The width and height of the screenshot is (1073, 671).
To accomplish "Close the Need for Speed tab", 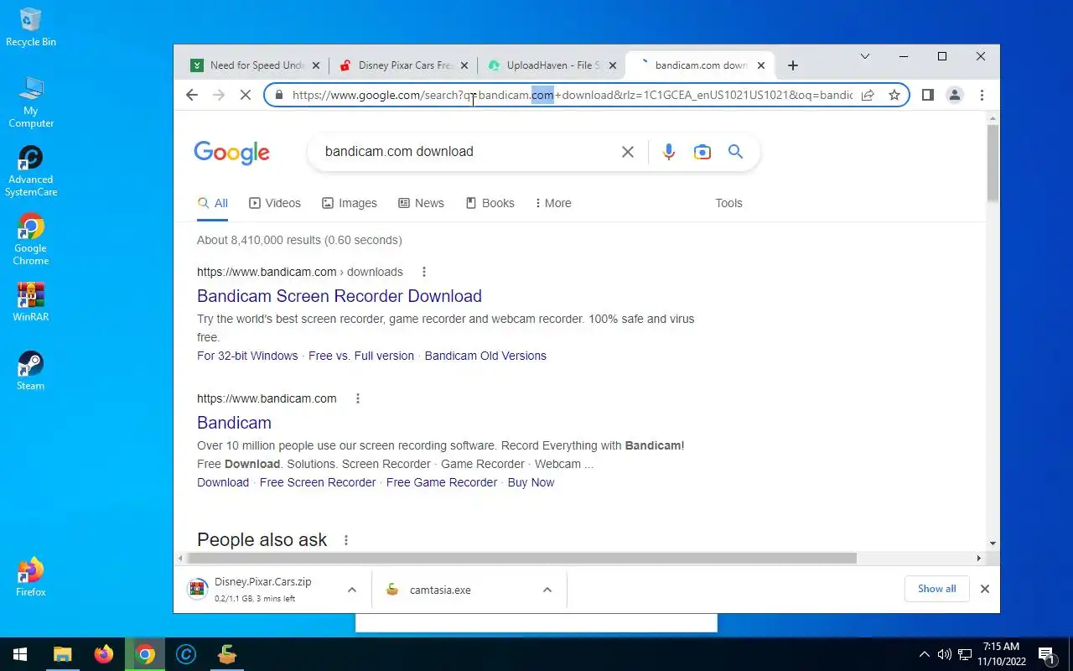I will (316, 65).
